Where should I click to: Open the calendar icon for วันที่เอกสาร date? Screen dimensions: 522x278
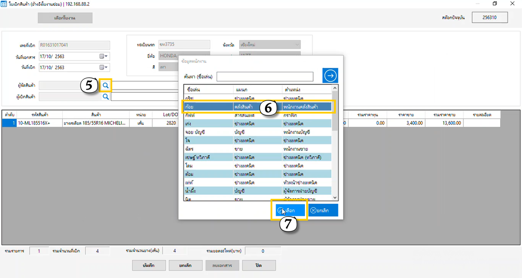point(104,56)
